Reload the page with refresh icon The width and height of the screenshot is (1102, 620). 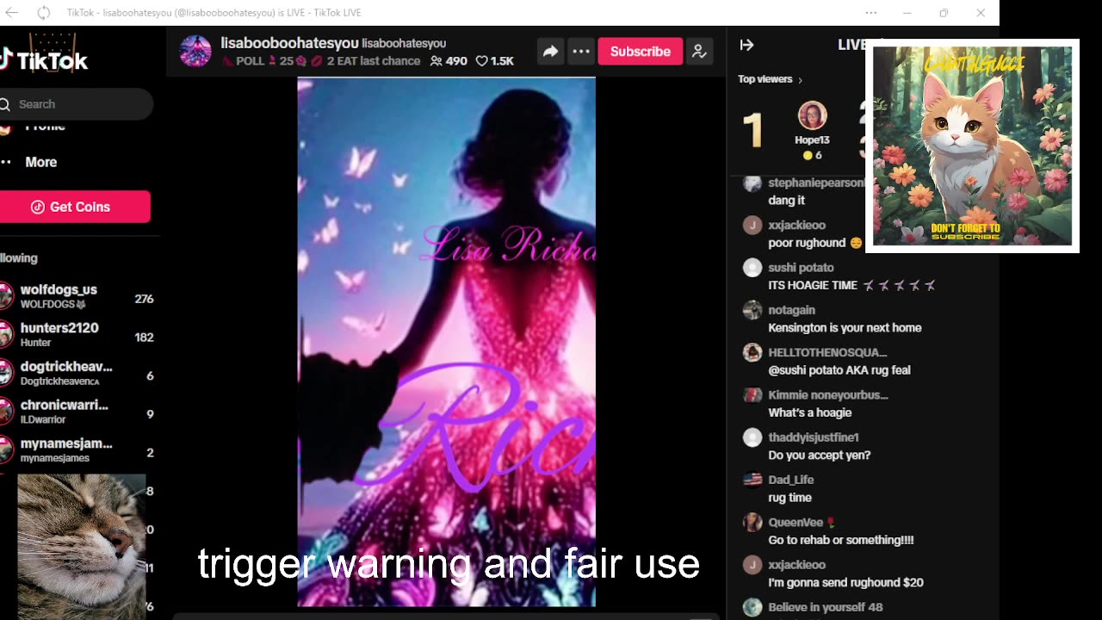click(44, 13)
